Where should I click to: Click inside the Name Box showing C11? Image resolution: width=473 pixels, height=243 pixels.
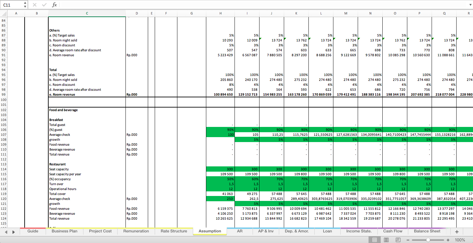[12, 5]
